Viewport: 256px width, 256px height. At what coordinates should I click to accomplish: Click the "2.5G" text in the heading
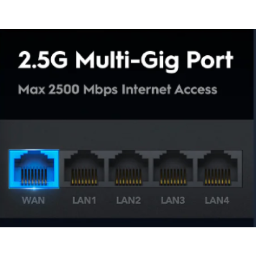click(42, 60)
